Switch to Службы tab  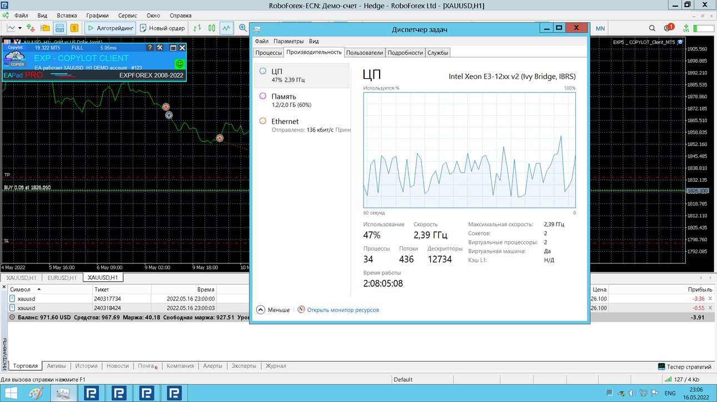(437, 53)
